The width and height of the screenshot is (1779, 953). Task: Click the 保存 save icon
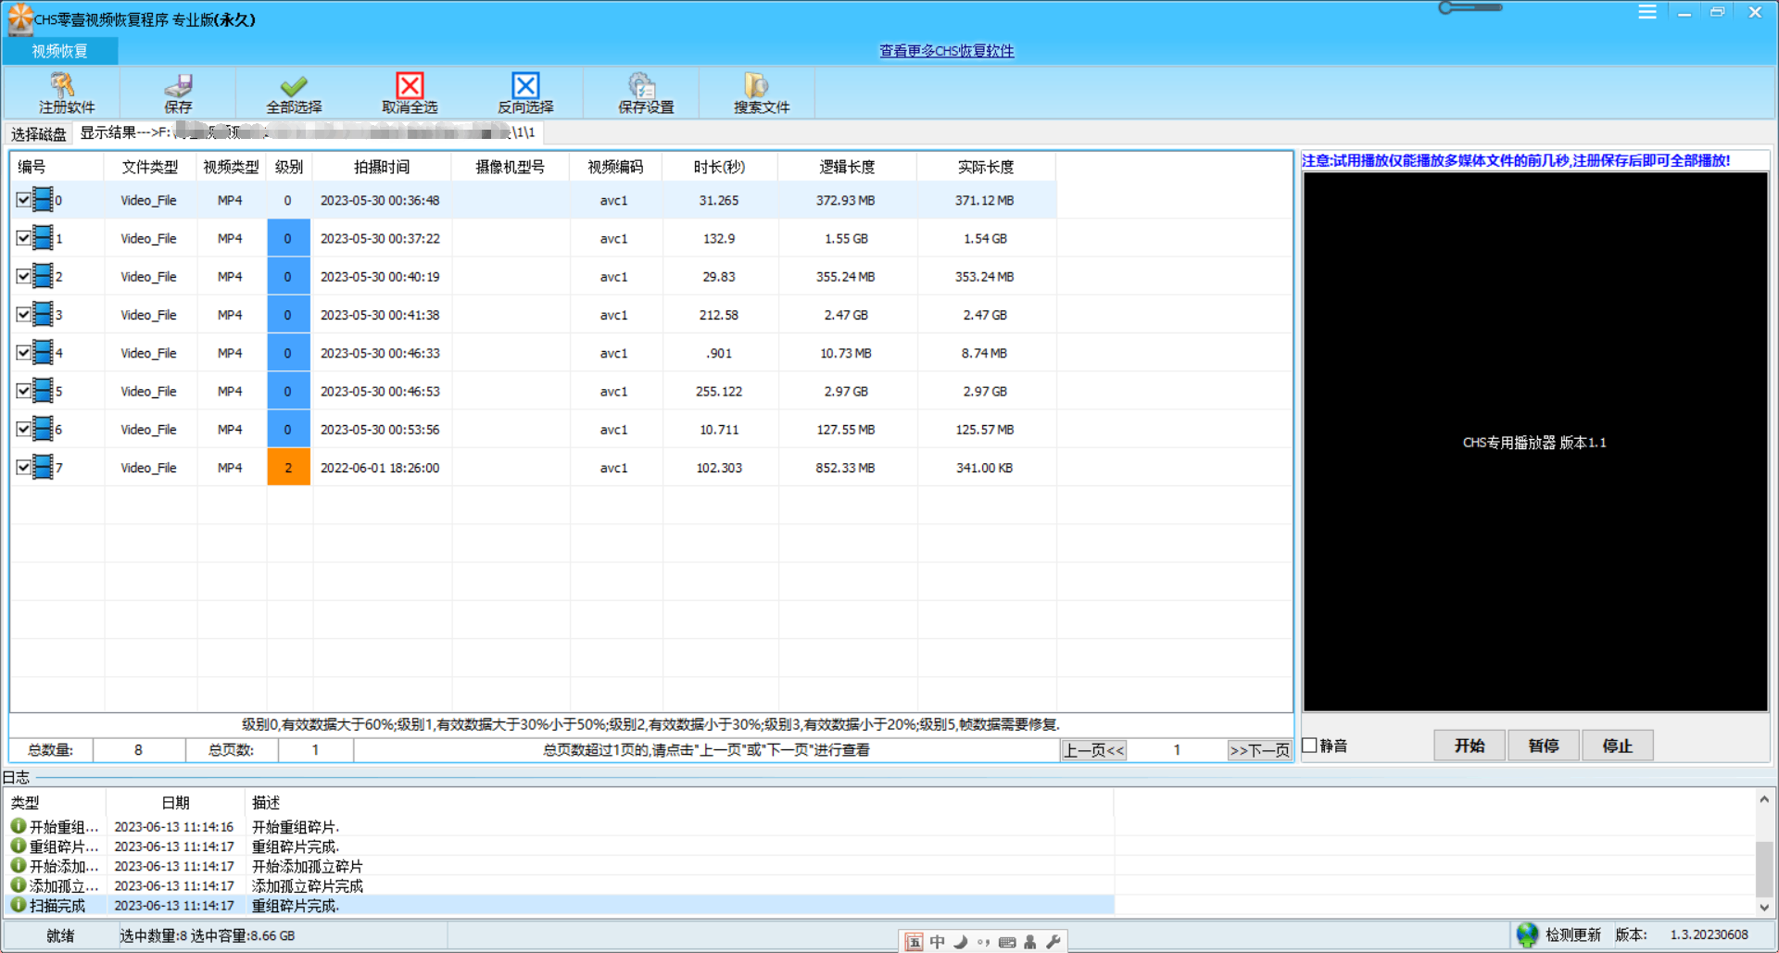click(178, 85)
